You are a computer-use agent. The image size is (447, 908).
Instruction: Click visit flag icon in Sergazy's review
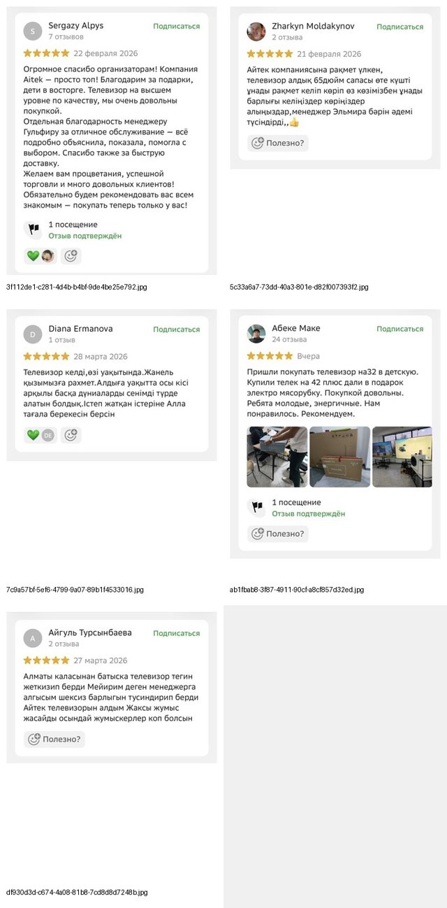click(x=33, y=229)
